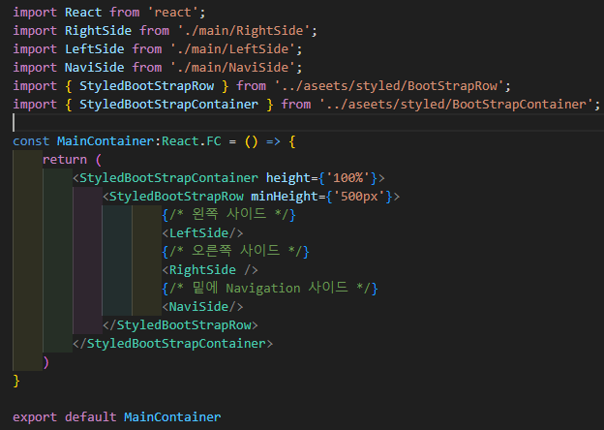
Task: Click the default keyword on the last line
Action: (x=91, y=417)
